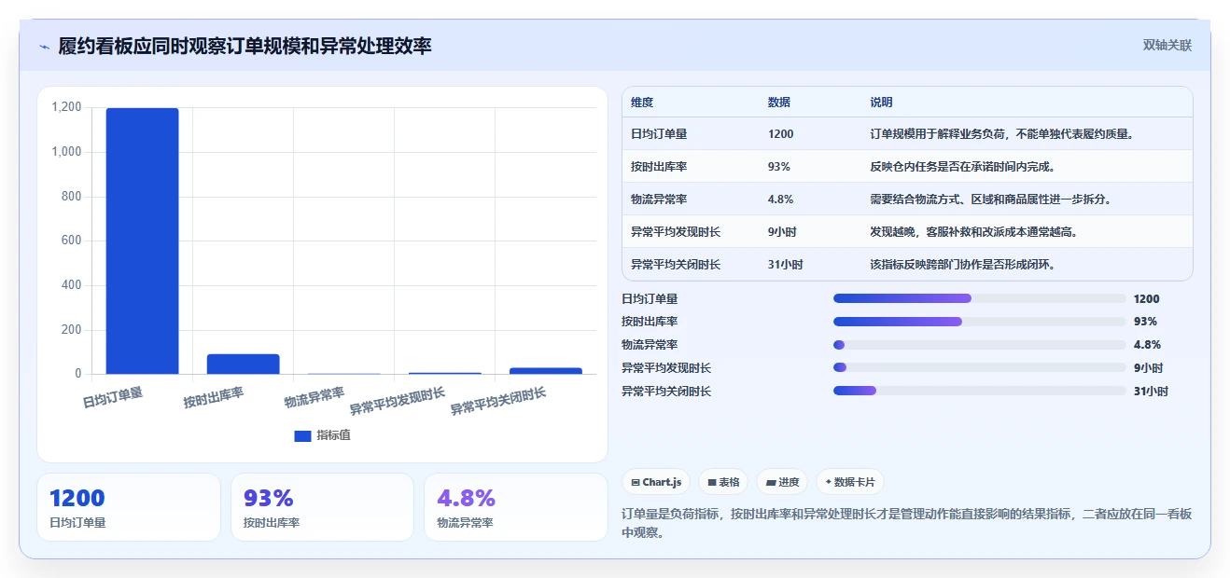Viewport: 1230px width, 578px height.
Task: Click the 按时出库率 progress bar
Action: [979, 322]
